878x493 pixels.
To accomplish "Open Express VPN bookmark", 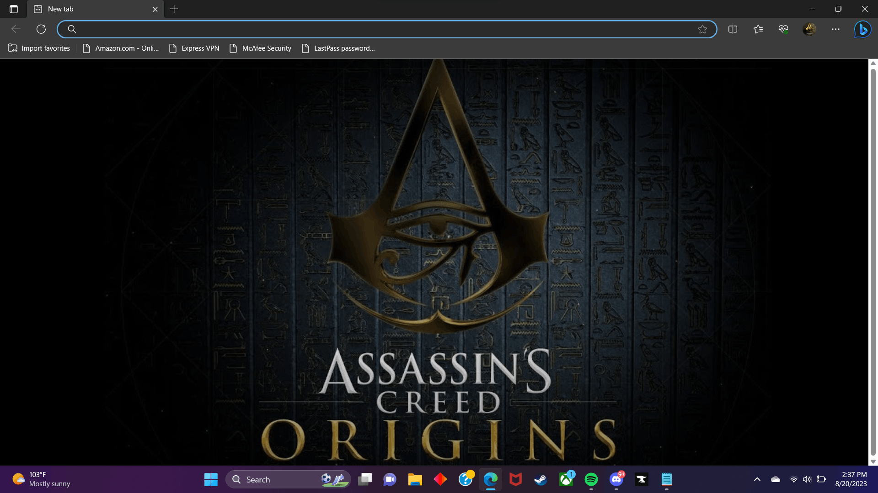I will [194, 48].
